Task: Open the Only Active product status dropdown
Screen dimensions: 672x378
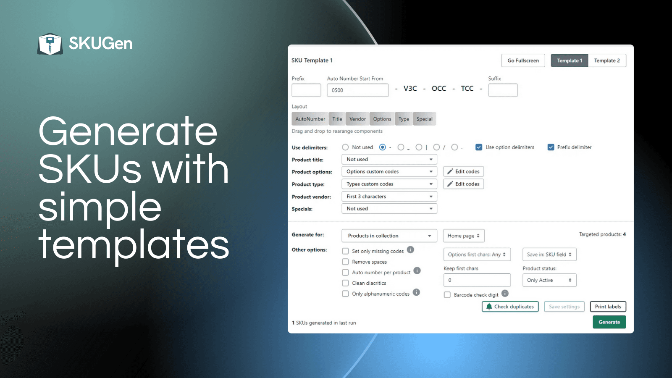Action: point(549,280)
